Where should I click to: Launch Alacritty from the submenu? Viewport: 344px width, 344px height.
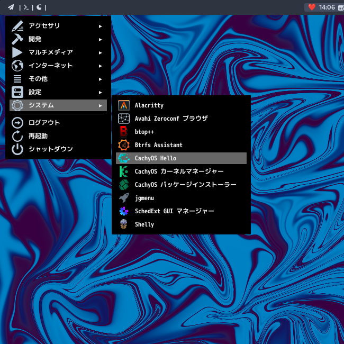point(181,105)
